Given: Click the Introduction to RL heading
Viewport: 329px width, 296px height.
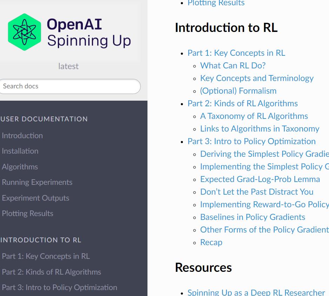Looking at the screenshot, I should pyautogui.click(x=226, y=27).
